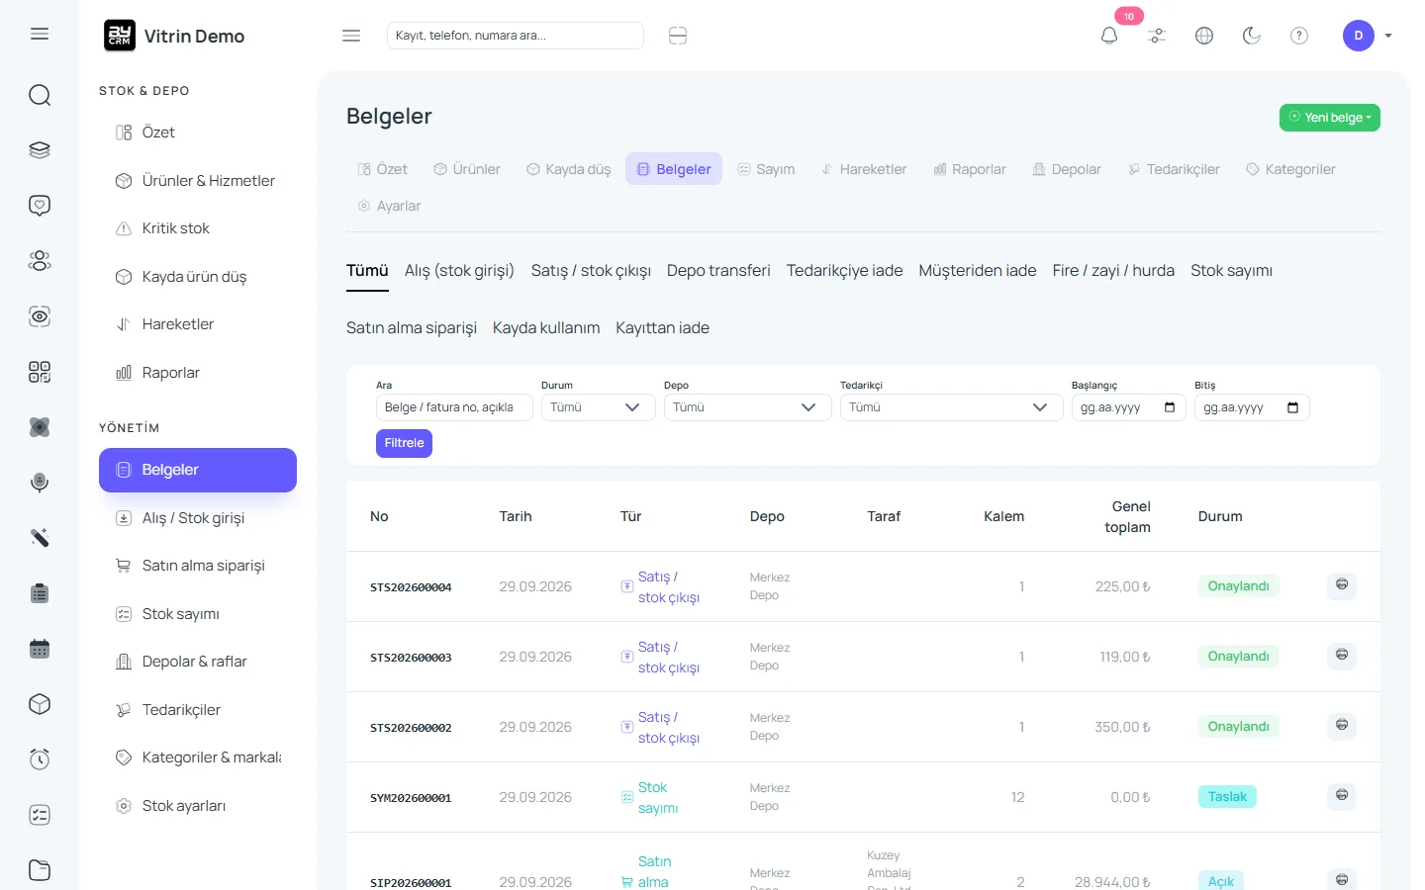Open the checklist icon in left rail

click(40, 815)
